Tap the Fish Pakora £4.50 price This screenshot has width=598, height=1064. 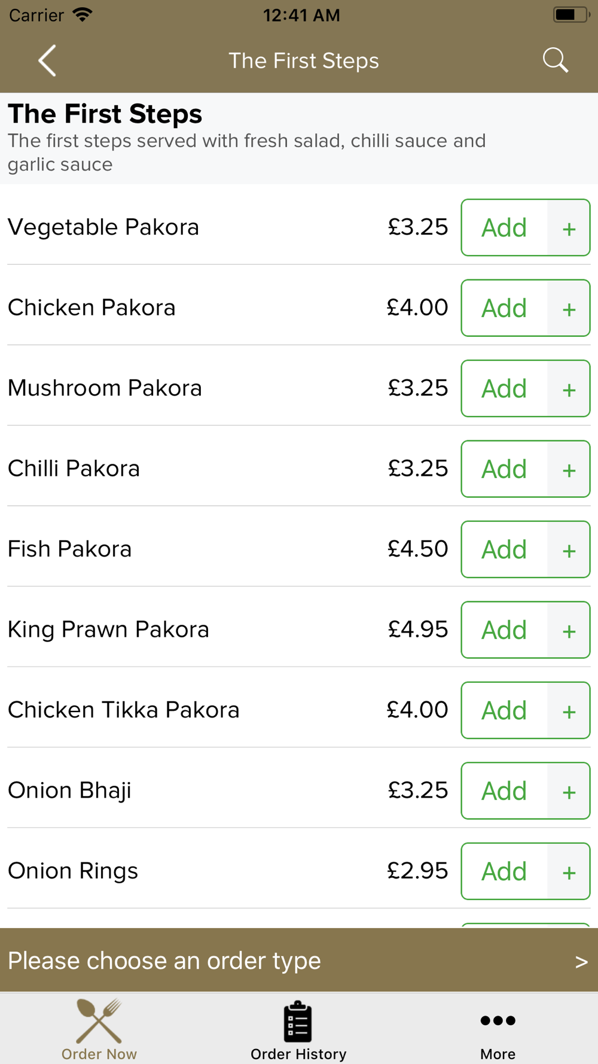pos(417,549)
